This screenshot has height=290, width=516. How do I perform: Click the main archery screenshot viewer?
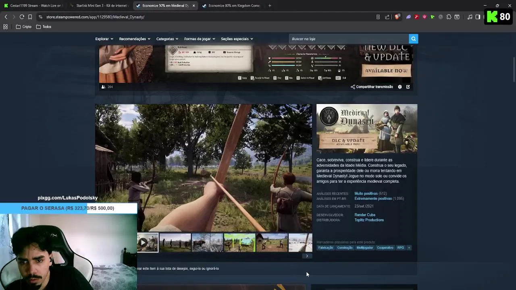pyautogui.click(x=204, y=168)
